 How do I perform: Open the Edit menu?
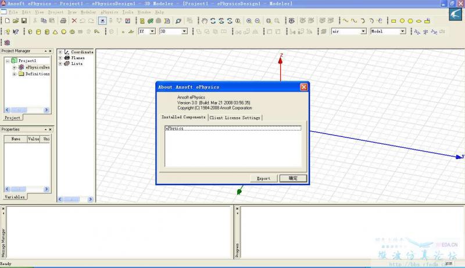[26, 12]
